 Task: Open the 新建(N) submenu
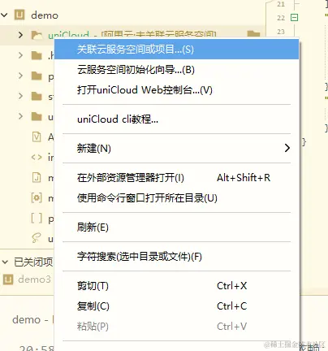point(177,148)
